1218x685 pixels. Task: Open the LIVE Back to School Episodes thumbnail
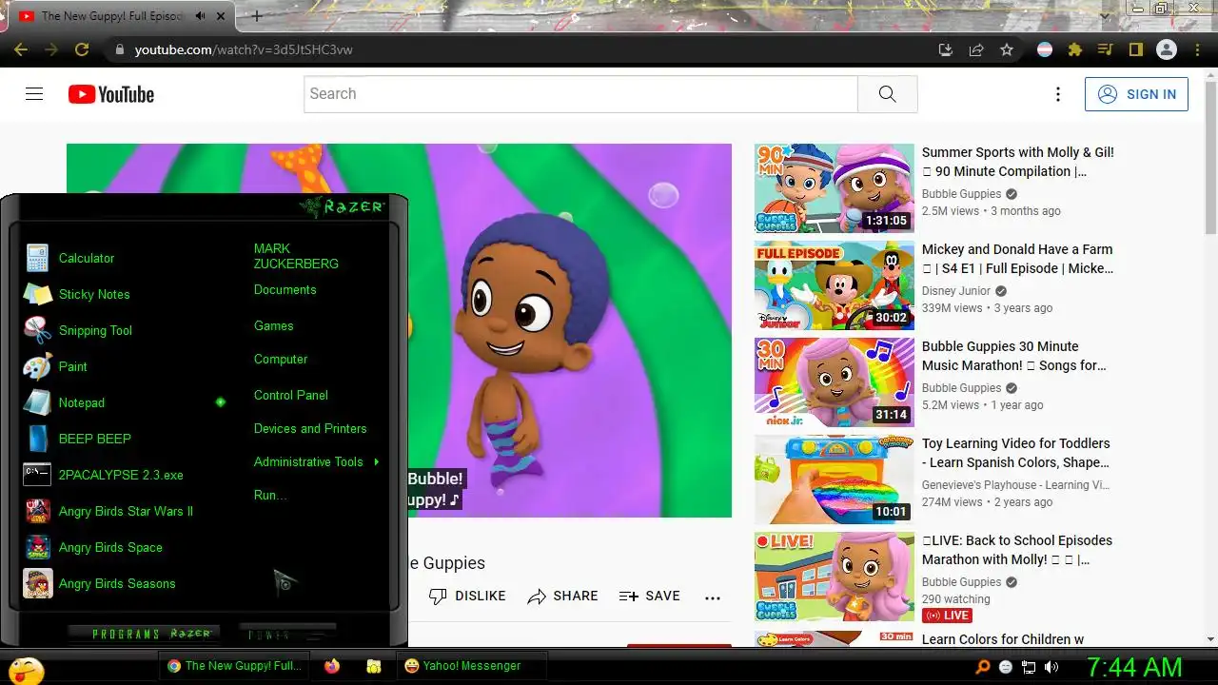point(835,577)
